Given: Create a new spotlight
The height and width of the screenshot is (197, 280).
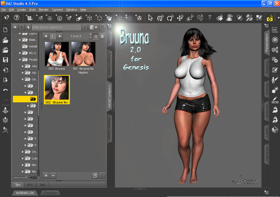Looking at the screenshot, I should (x=69, y=18).
